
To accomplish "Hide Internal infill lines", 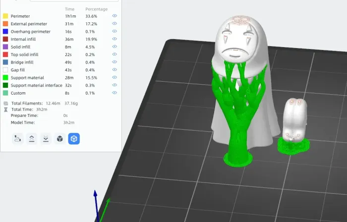I will [x=115, y=39].
